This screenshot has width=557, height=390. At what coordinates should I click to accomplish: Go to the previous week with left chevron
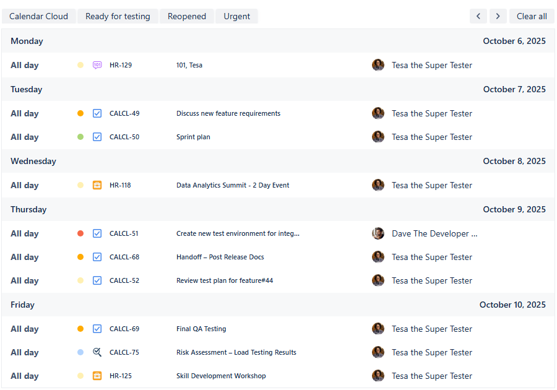coord(478,16)
